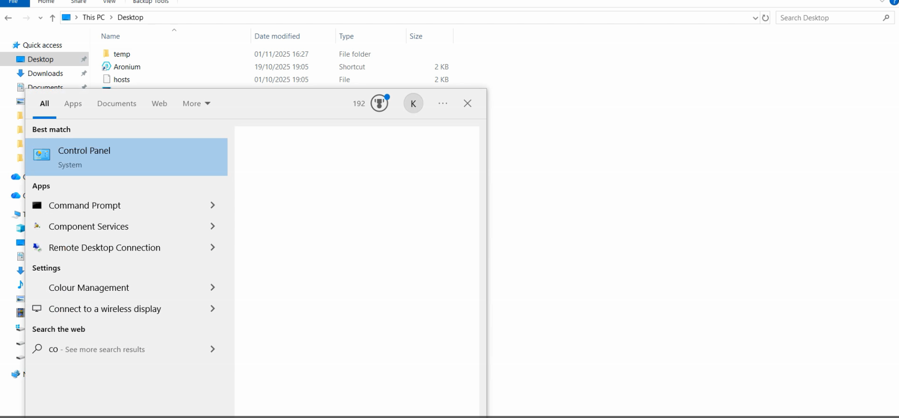Select Downloads under Quick access
Screen dimensions: 899x418
(45, 73)
